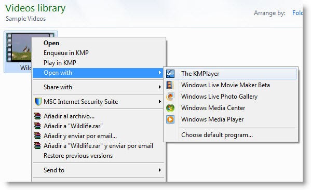This screenshot has width=311, height=190.
Task: Click the KMPlayer icon in submenu
Action: 170,74
